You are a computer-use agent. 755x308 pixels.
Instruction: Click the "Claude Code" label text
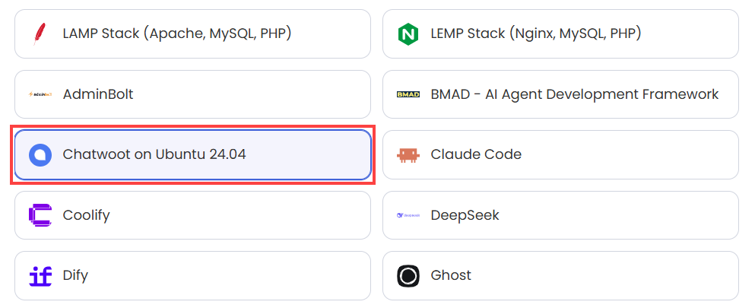(x=476, y=154)
